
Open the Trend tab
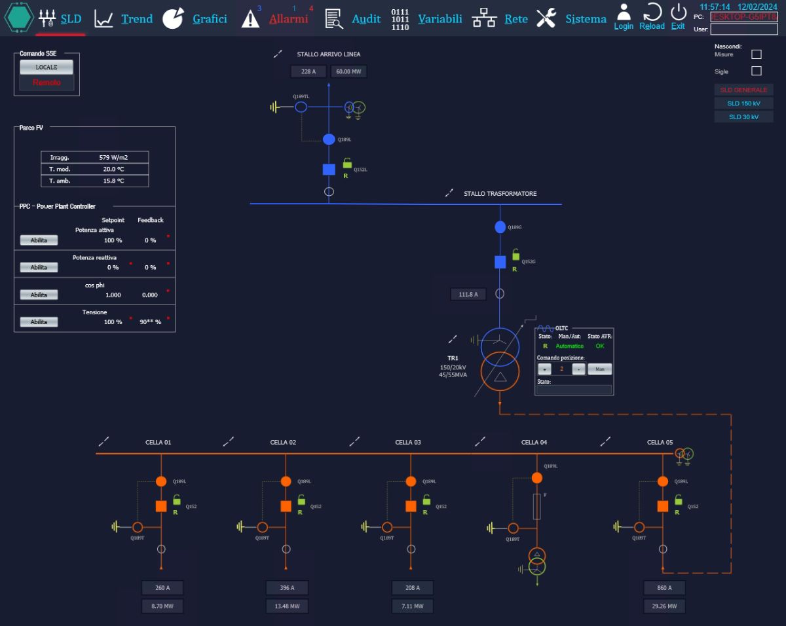click(x=123, y=18)
